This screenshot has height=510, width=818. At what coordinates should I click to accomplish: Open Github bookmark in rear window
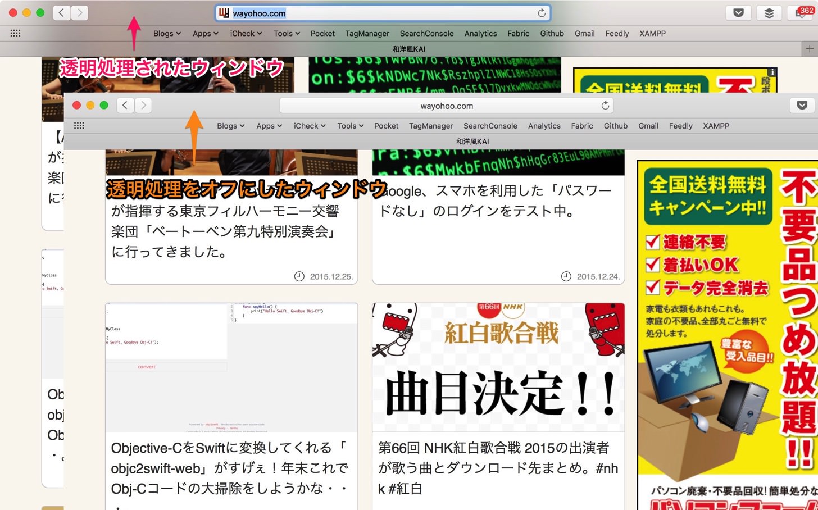point(552,33)
